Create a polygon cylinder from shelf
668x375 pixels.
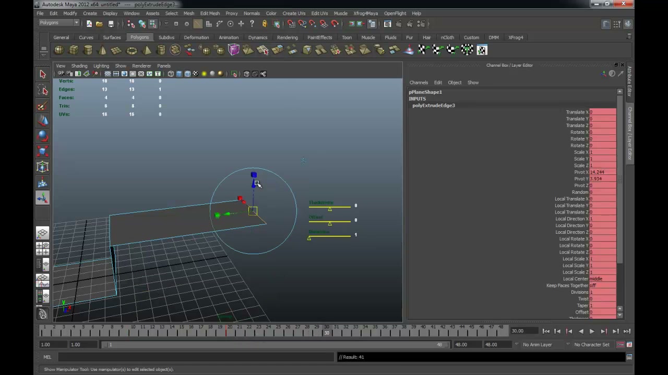(88, 50)
